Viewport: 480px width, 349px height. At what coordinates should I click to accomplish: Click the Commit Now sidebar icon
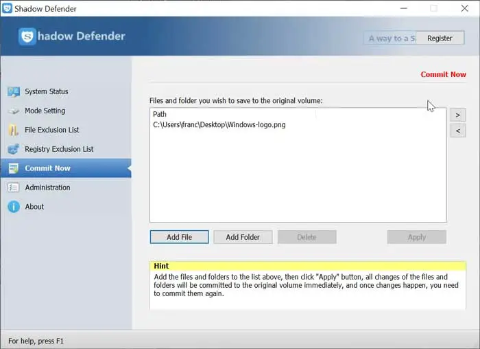[14, 168]
